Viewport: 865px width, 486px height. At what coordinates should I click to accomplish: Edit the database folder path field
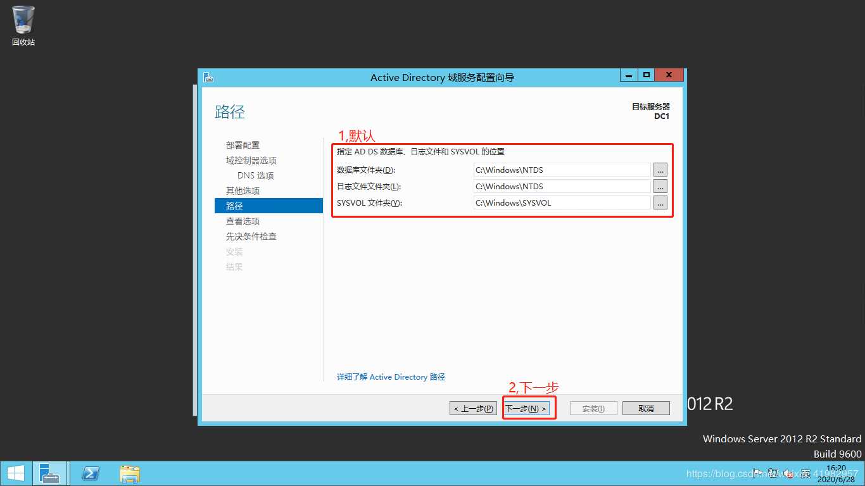[x=562, y=170]
